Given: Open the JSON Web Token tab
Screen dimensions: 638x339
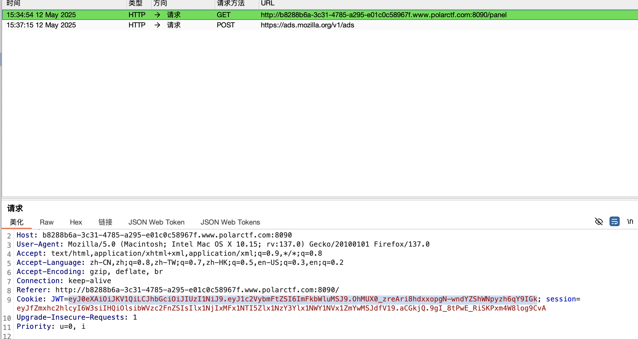Looking at the screenshot, I should coord(156,222).
